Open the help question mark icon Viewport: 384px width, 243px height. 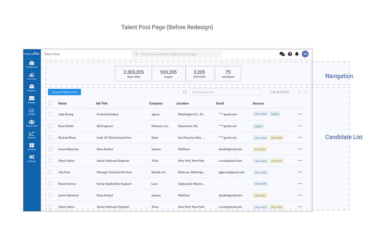[x=290, y=54]
